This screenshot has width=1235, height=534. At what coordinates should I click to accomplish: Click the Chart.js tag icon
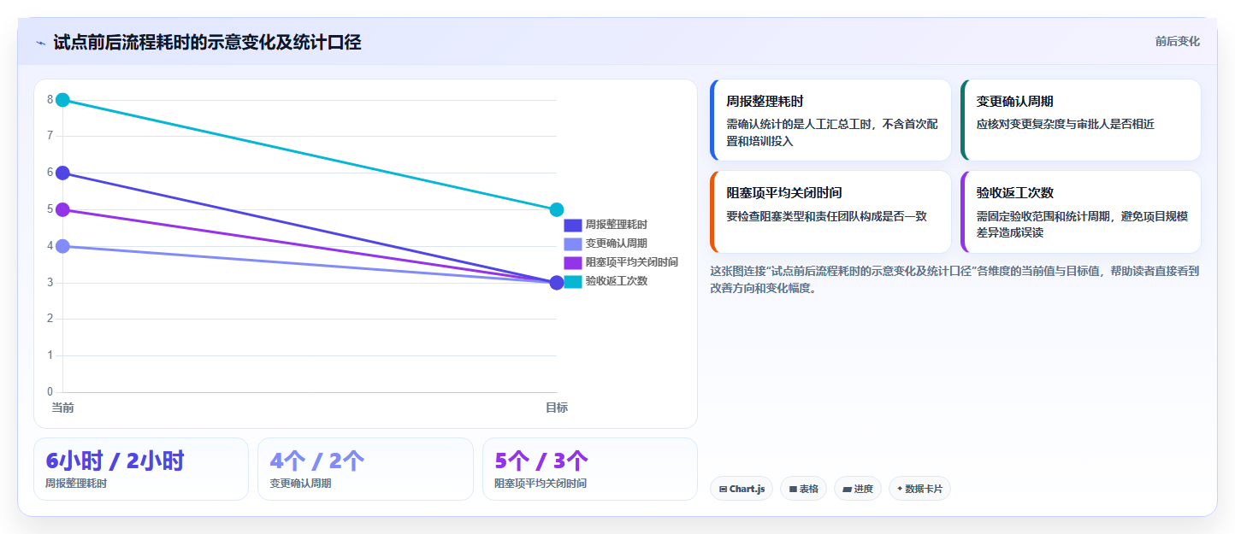pos(724,490)
